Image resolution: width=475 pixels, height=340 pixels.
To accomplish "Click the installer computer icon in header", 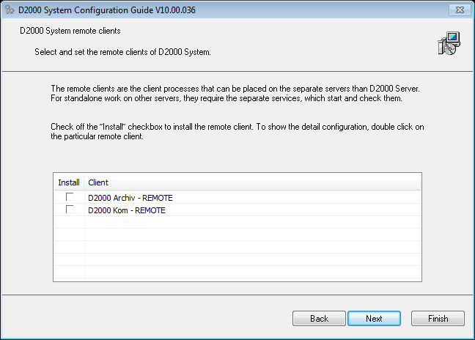I will tap(449, 44).
